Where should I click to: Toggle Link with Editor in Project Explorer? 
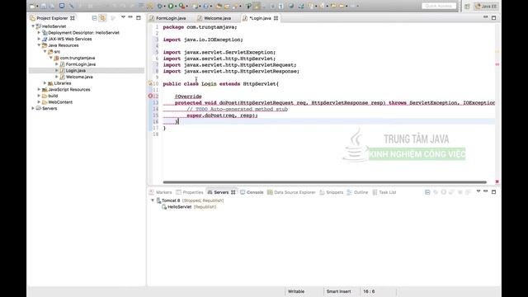pyautogui.click(x=102, y=18)
